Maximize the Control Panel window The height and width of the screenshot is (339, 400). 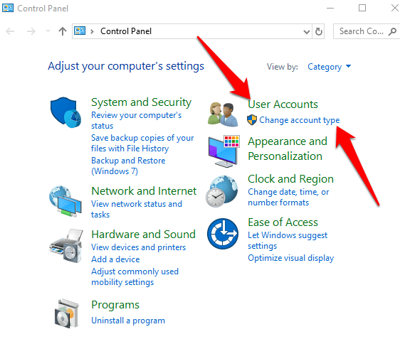pyautogui.click(x=362, y=8)
